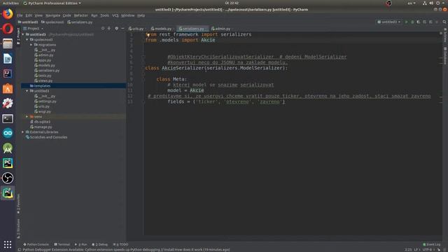This screenshot has width=448, height=252.
Task: Click the Debug bug icon in the toolbar
Action: click(x=412, y=22)
